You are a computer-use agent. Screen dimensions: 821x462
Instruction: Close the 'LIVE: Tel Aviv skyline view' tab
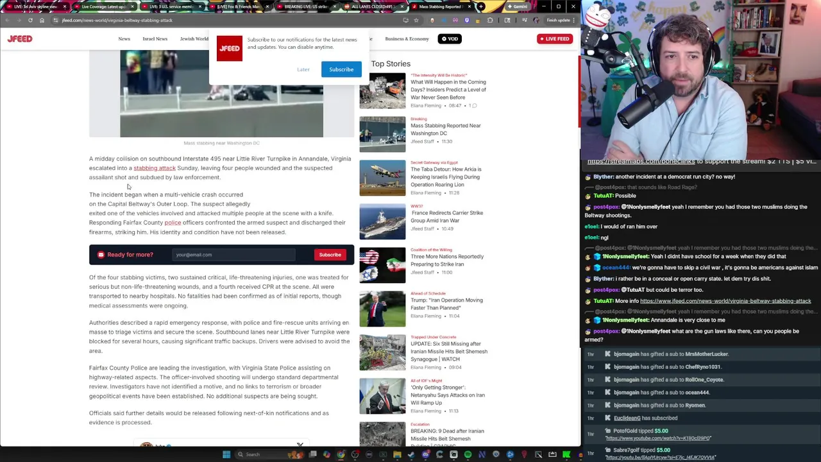64,6
